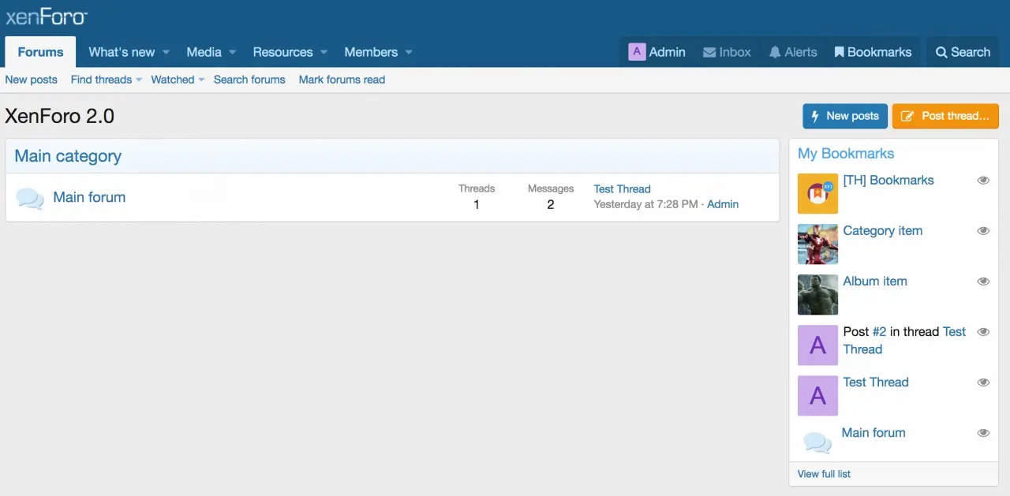Image resolution: width=1010 pixels, height=496 pixels.
Task: Expand the Media dropdown arrow
Action: point(232,53)
